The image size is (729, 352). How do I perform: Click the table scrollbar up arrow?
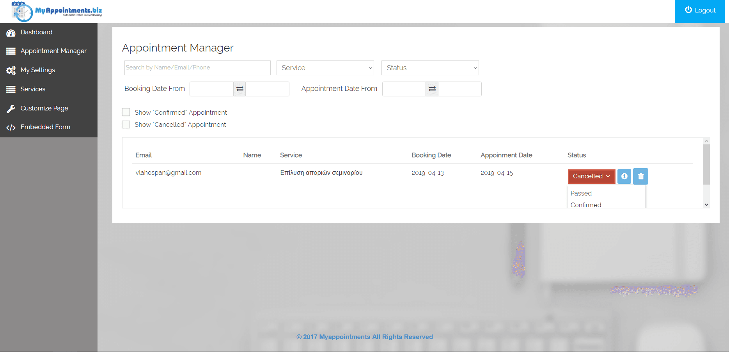[x=706, y=141]
